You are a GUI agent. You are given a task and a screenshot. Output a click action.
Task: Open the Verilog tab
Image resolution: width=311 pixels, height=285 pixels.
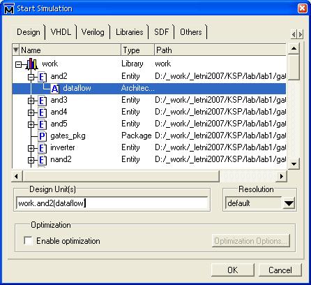[93, 32]
